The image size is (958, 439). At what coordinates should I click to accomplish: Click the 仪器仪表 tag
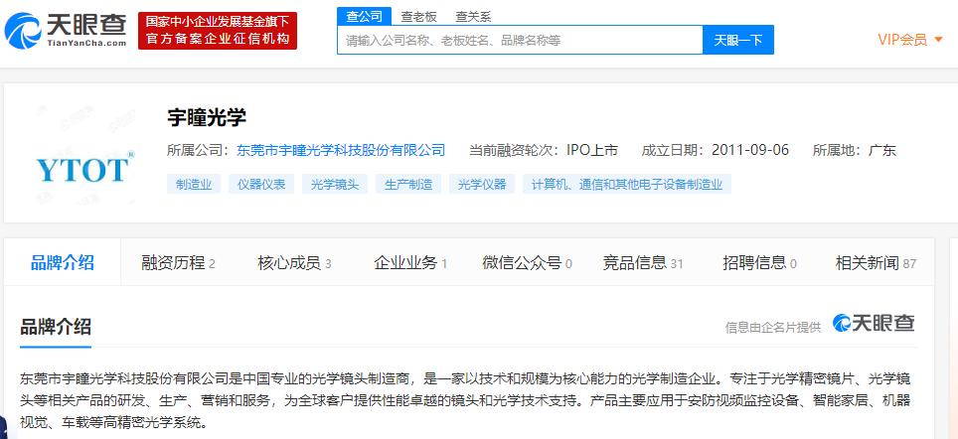tap(261, 184)
